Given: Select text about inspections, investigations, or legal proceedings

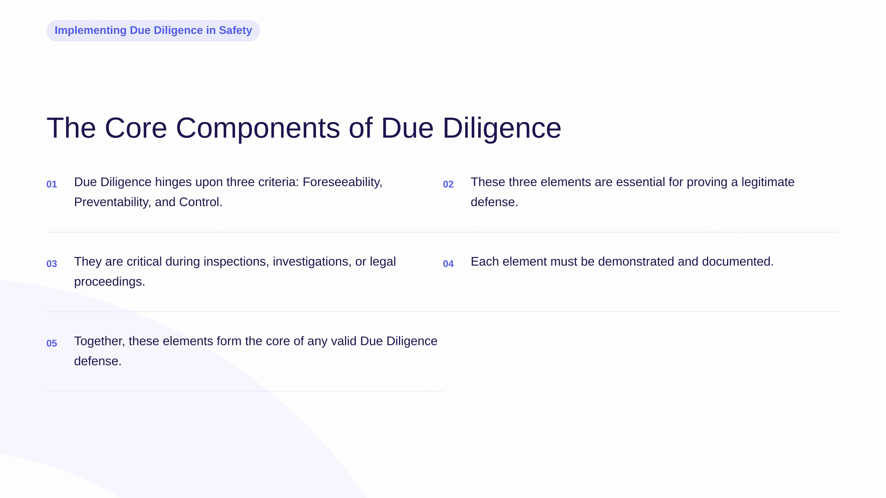Looking at the screenshot, I should click(x=235, y=271).
